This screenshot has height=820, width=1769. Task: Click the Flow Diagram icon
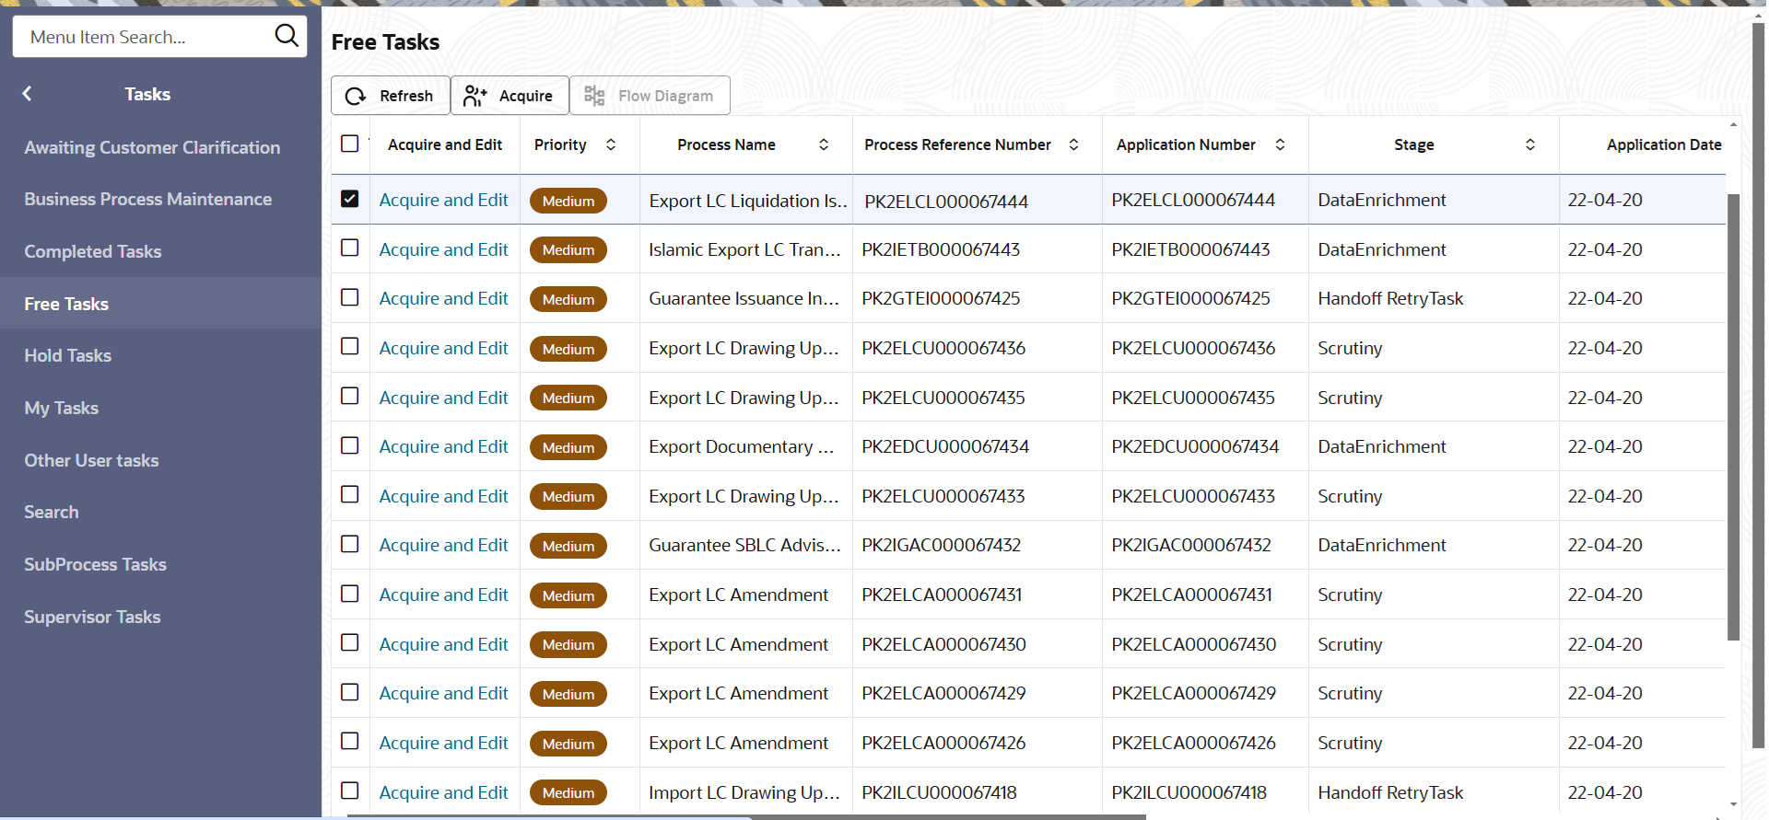coord(594,96)
